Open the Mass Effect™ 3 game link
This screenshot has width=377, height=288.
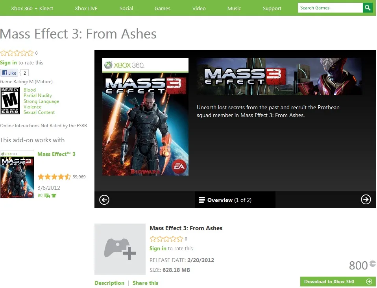tap(56, 154)
